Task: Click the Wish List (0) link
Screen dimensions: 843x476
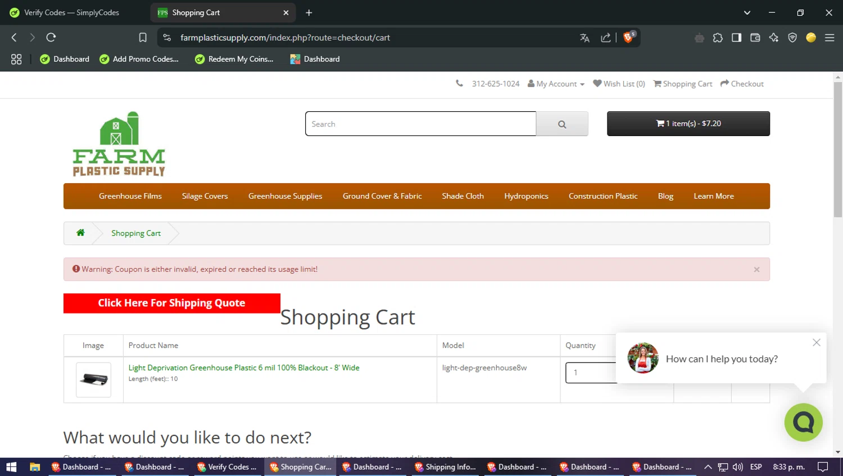Action: point(619,84)
